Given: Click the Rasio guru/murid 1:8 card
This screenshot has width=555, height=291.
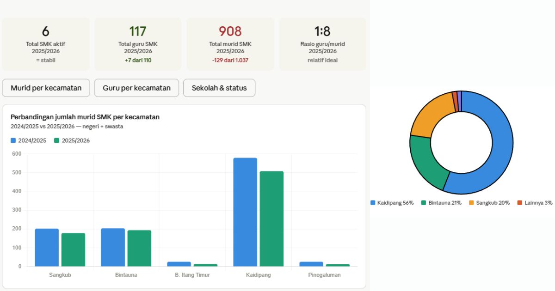Looking at the screenshot, I should coord(322,44).
